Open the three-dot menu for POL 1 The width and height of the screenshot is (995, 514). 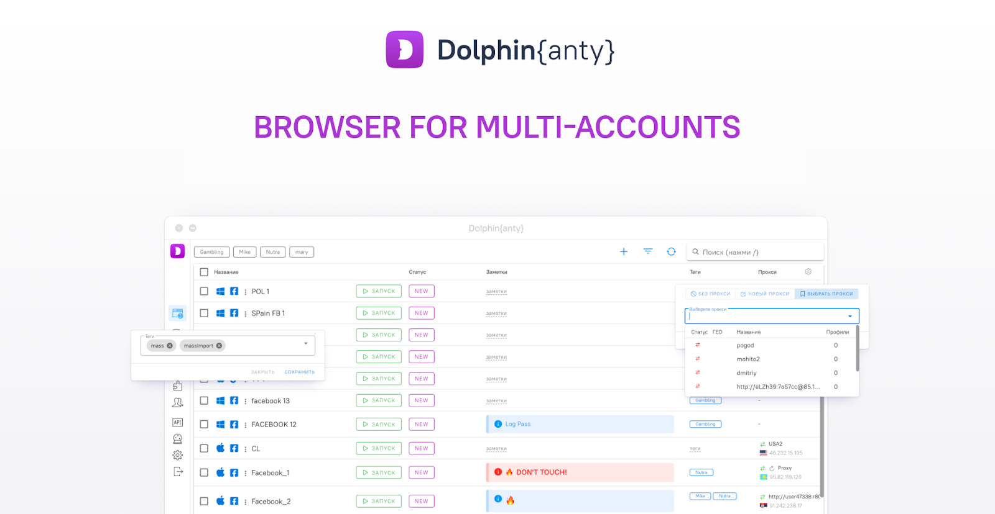click(x=246, y=292)
